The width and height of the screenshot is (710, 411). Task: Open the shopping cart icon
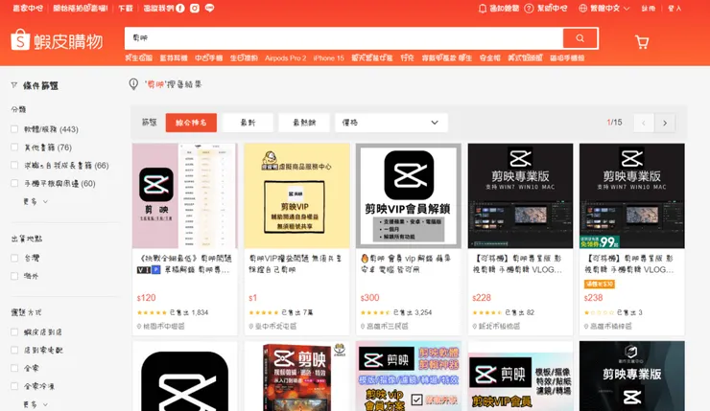tap(642, 42)
